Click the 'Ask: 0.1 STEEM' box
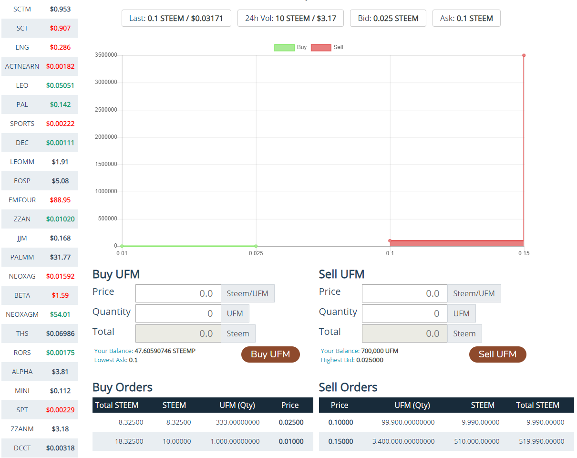The height and width of the screenshot is (458, 577). (x=466, y=18)
